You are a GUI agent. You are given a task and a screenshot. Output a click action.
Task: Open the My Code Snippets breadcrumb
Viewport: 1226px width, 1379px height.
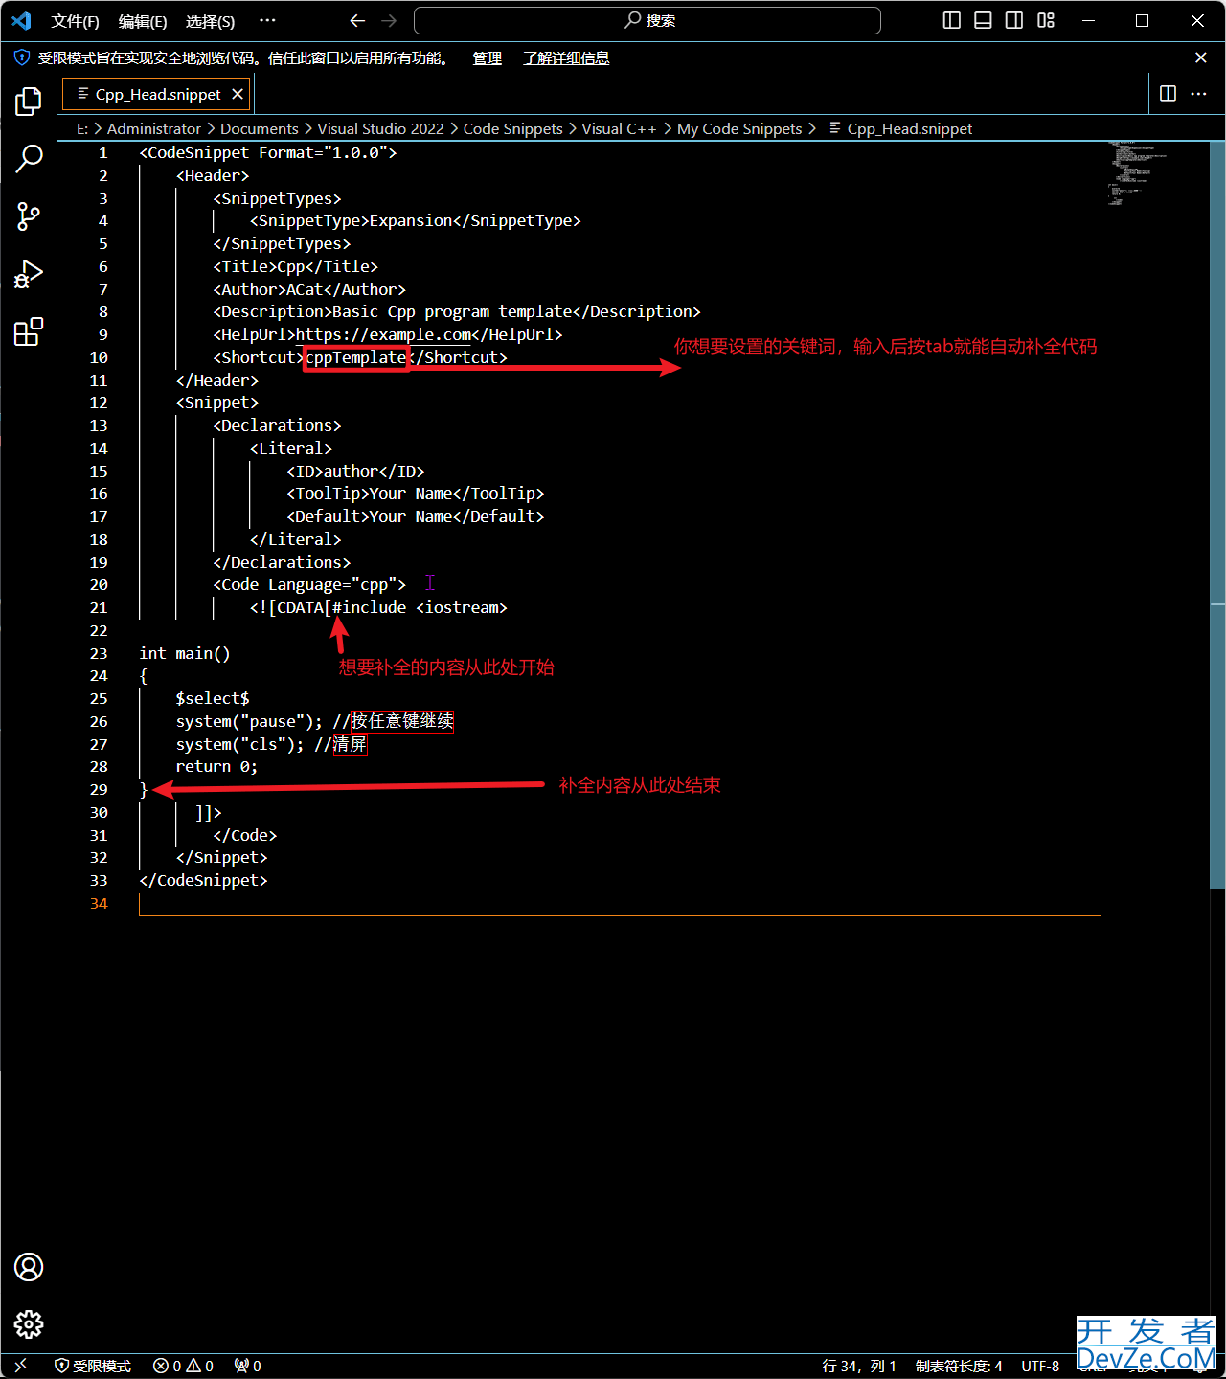pyautogui.click(x=739, y=128)
